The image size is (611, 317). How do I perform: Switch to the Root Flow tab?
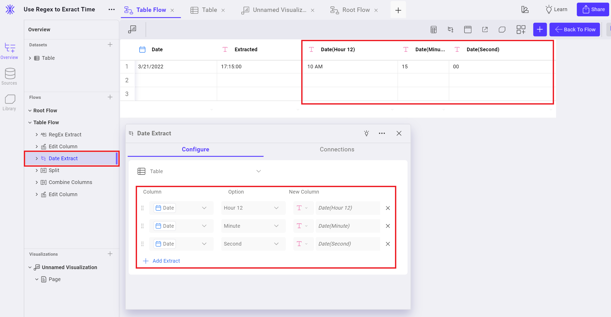click(x=350, y=10)
